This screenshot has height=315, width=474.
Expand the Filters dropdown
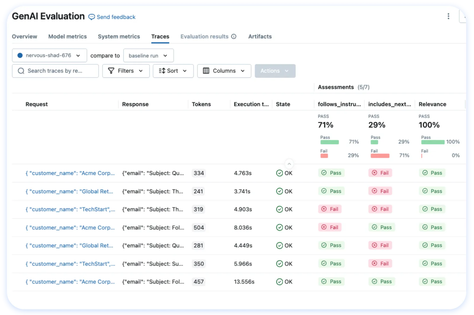(x=126, y=71)
